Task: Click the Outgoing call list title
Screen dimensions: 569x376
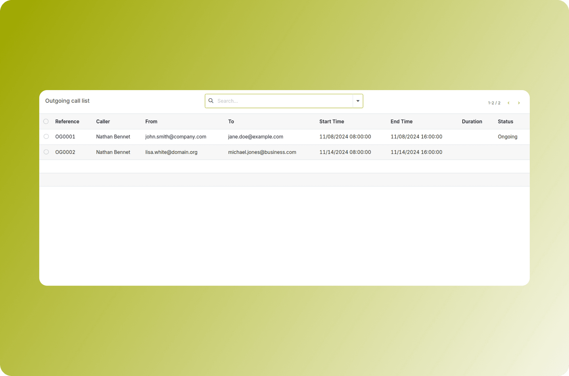Action: click(x=67, y=101)
